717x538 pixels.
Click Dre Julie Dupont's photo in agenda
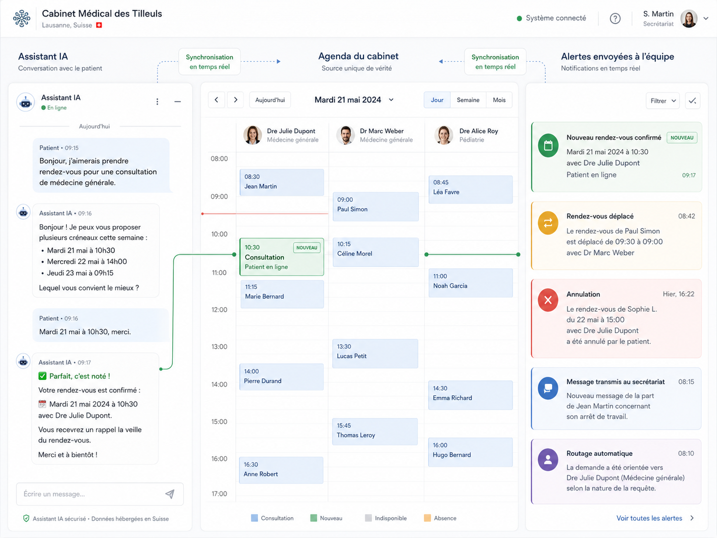click(253, 135)
